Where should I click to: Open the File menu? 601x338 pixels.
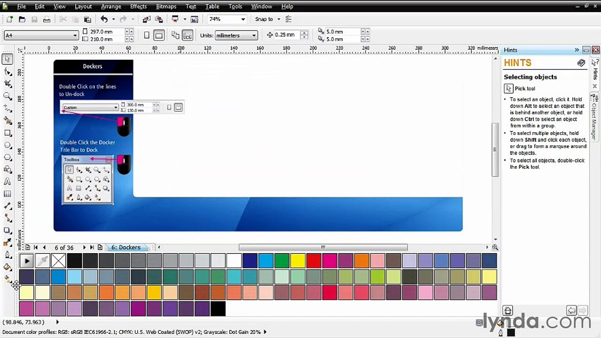[x=21, y=6]
